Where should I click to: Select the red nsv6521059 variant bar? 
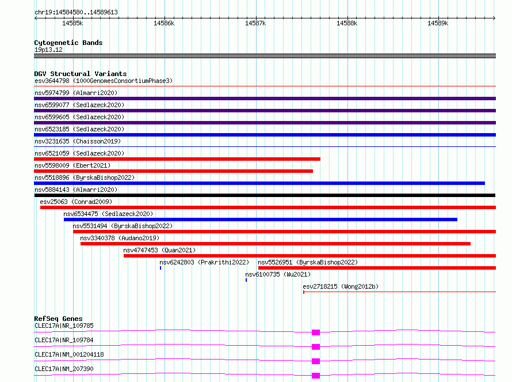177,159
